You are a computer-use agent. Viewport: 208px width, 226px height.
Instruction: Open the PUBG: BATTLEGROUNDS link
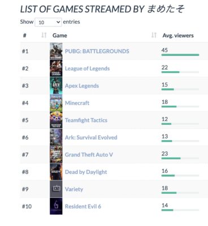[97, 51]
